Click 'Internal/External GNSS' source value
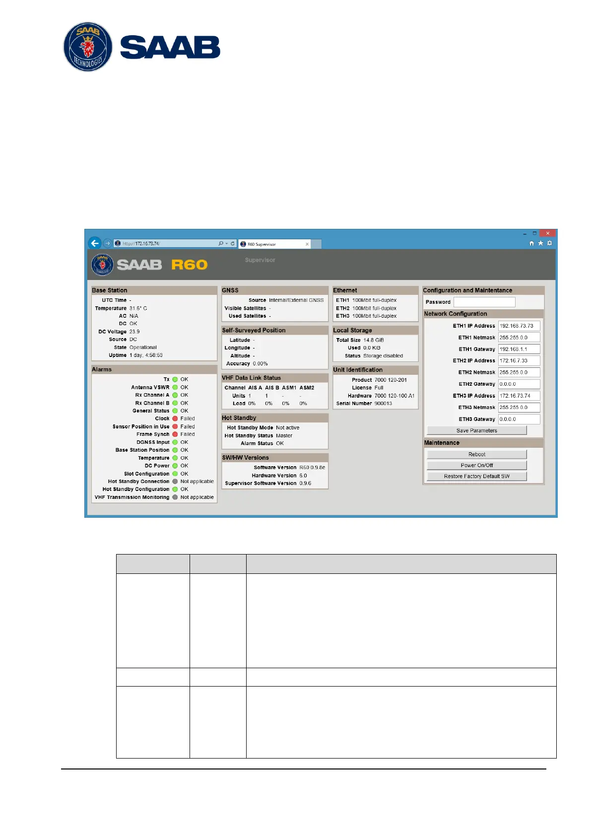Image resolution: width=591 pixels, height=836 pixels. pos(296,300)
